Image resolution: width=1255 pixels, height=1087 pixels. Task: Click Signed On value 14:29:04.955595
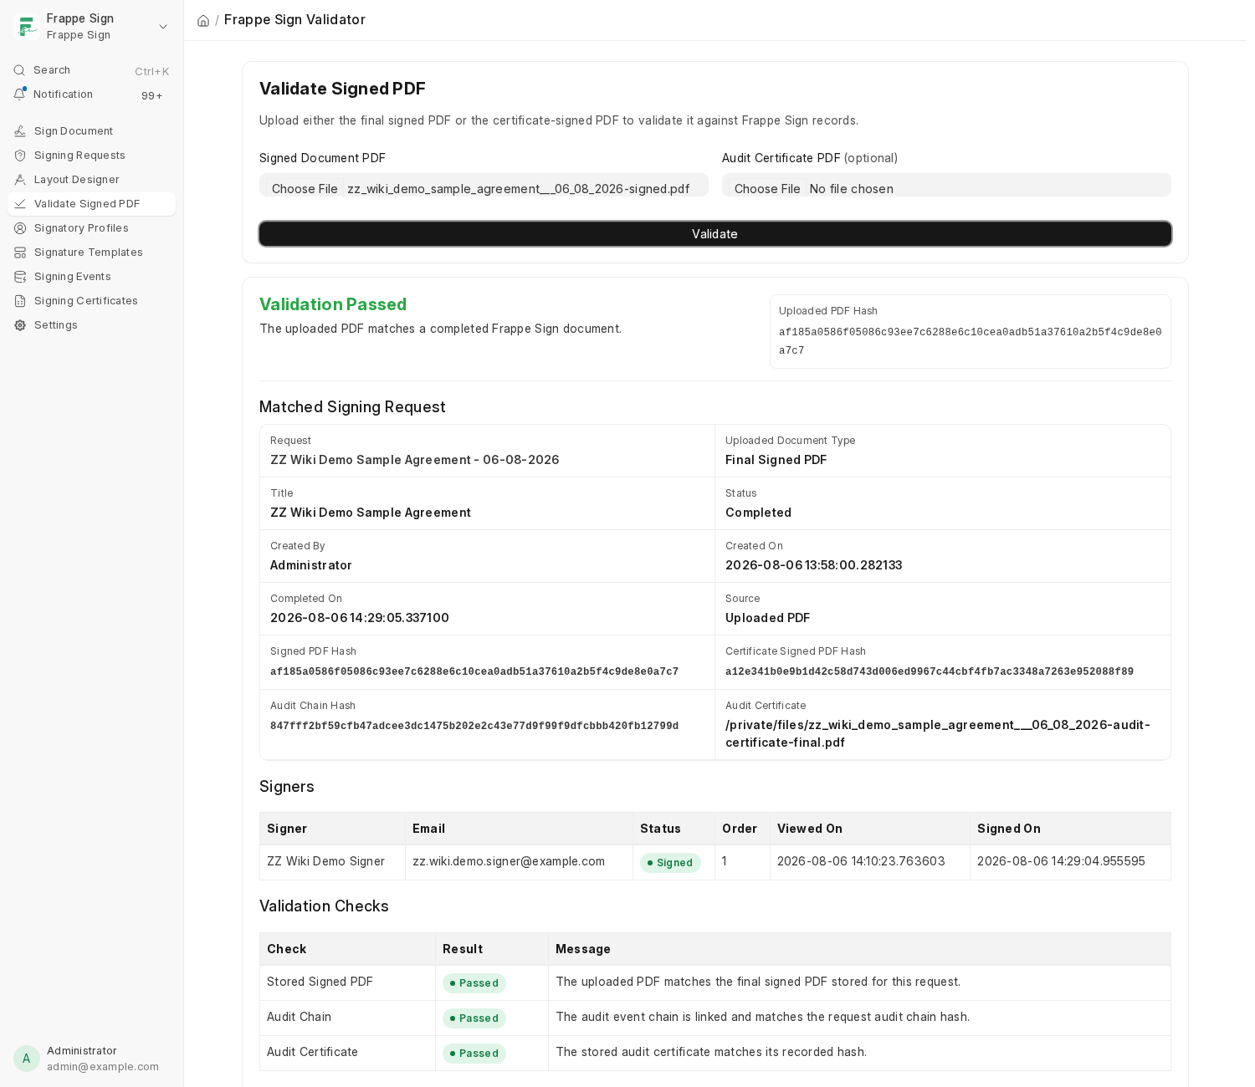[x=1061, y=861]
